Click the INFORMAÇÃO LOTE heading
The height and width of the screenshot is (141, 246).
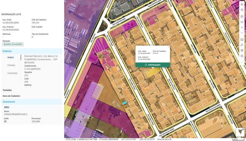click(x=11, y=14)
